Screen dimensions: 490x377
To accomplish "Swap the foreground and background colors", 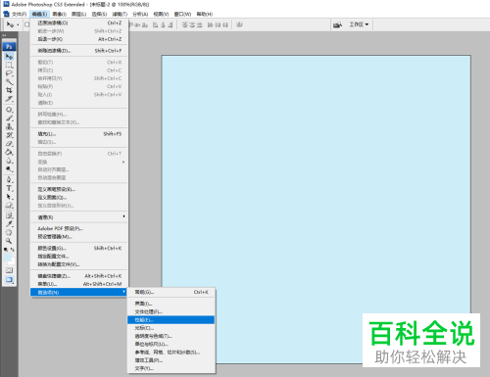I will tap(13, 250).
